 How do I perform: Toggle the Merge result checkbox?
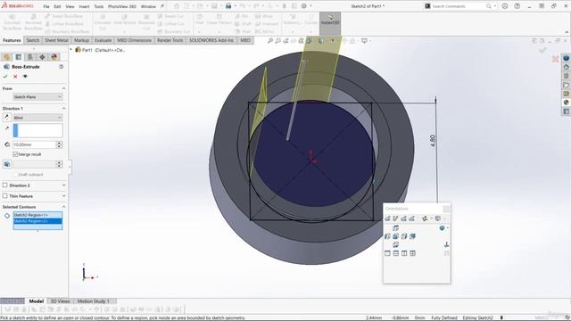point(15,154)
